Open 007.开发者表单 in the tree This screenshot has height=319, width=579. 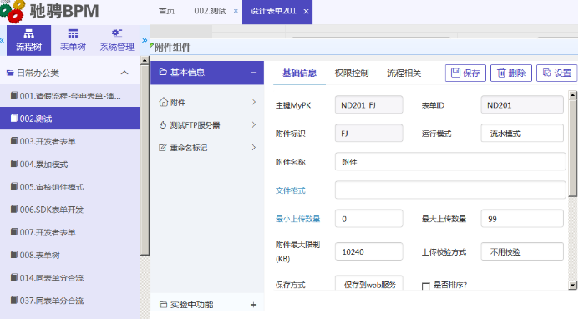coord(70,232)
